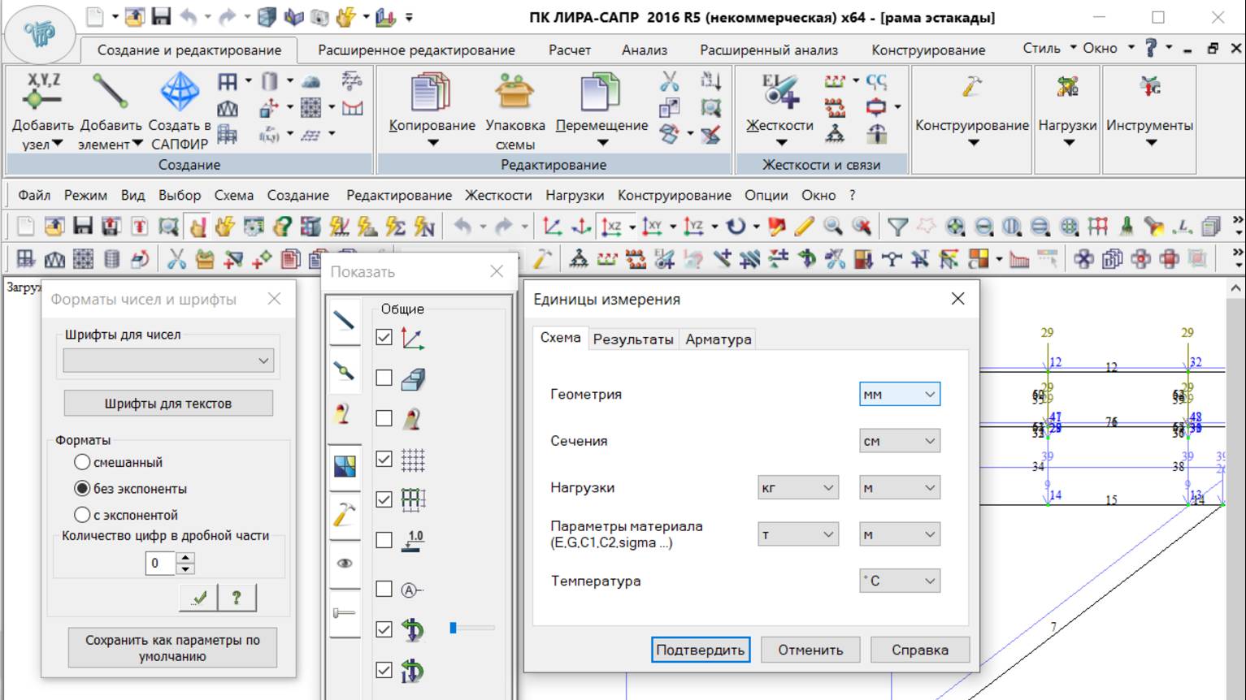Click the Справка button
Image resolution: width=1246 pixels, height=700 pixels.
(920, 650)
